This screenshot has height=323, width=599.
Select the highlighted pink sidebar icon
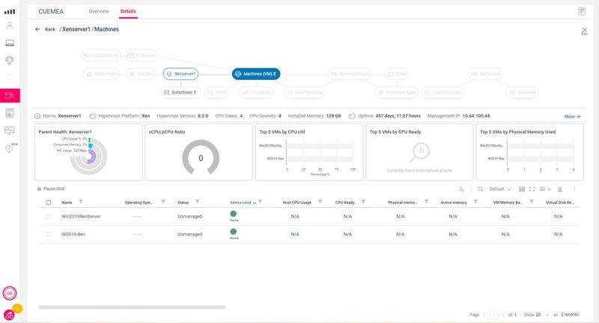10,96
